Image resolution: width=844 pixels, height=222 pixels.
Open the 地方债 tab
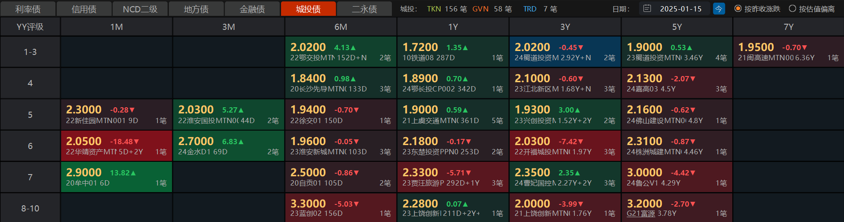click(x=196, y=9)
